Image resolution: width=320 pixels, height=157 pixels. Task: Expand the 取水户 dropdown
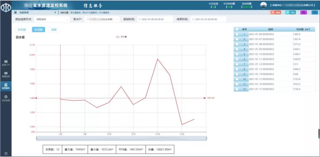102,19
